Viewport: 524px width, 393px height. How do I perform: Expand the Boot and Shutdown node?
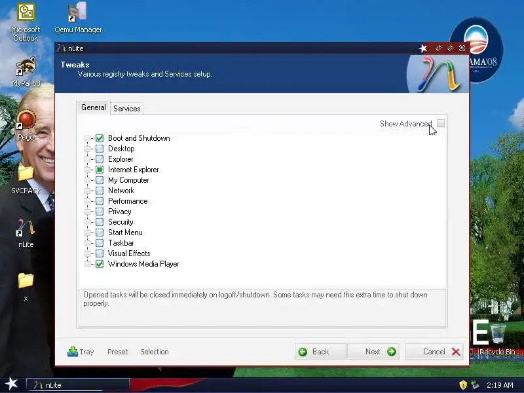87,138
